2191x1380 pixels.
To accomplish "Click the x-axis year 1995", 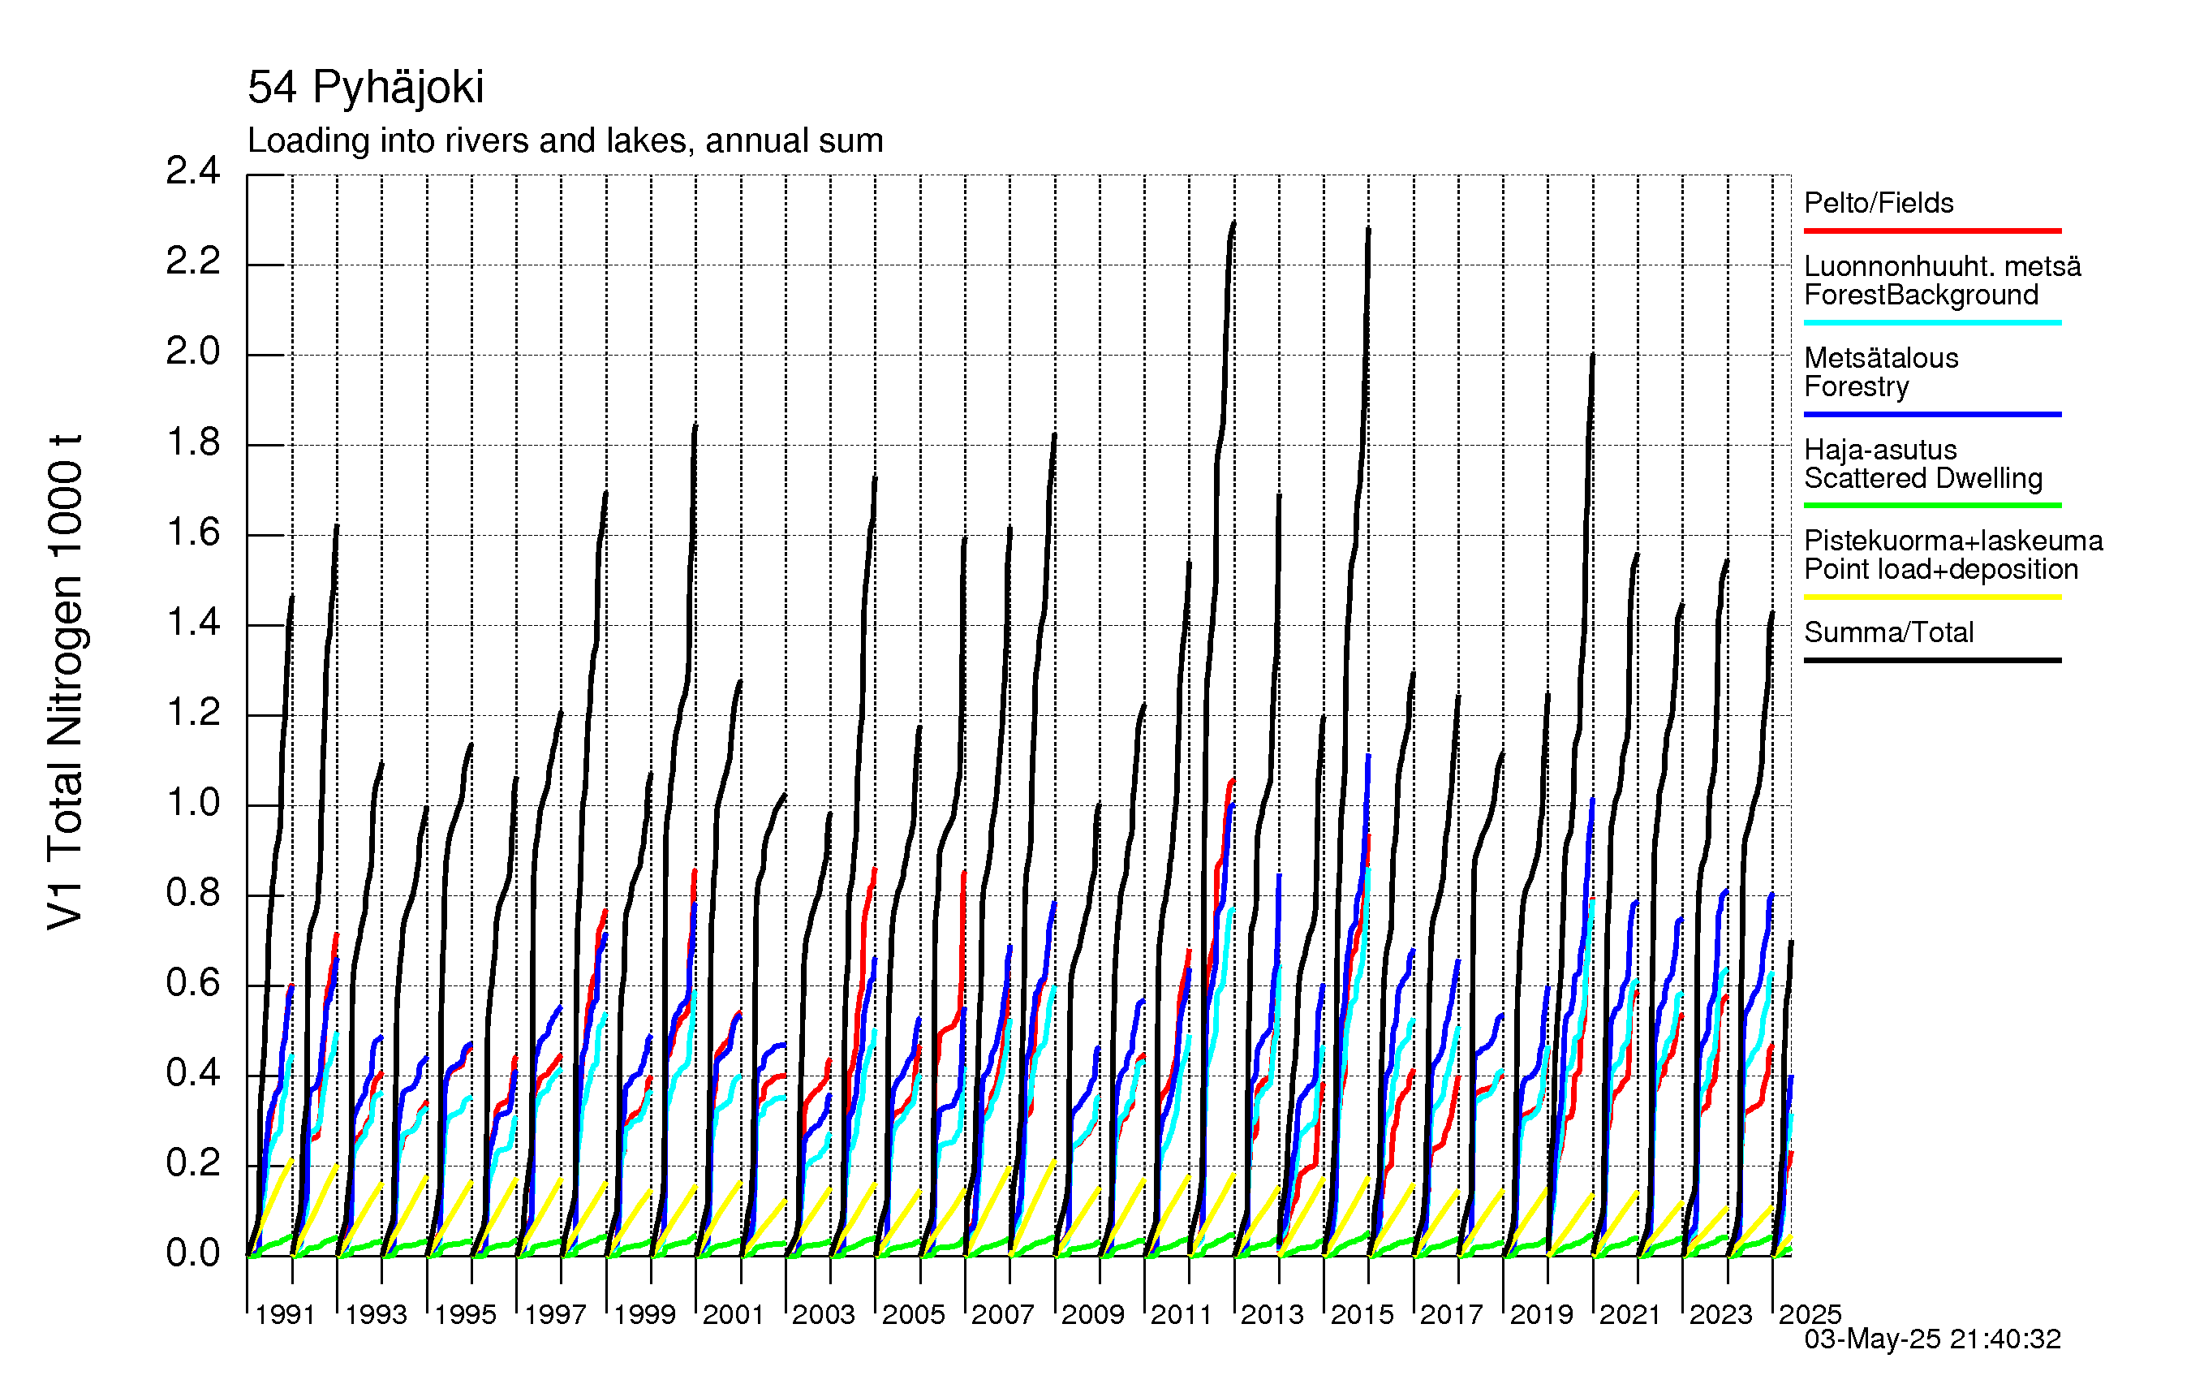I will tap(465, 1314).
